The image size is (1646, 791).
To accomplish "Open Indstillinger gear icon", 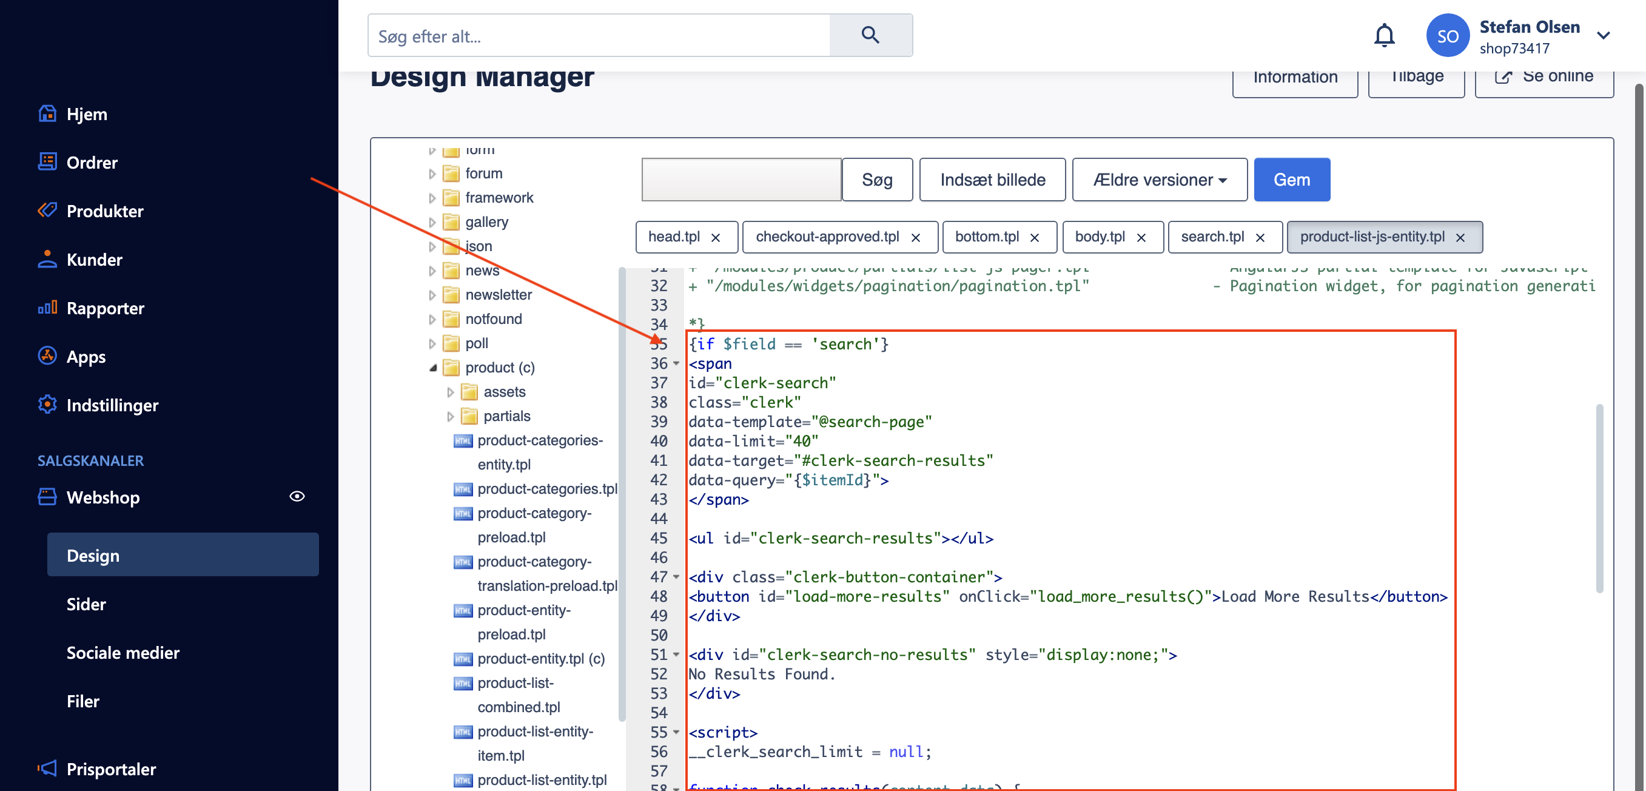I will (x=47, y=404).
